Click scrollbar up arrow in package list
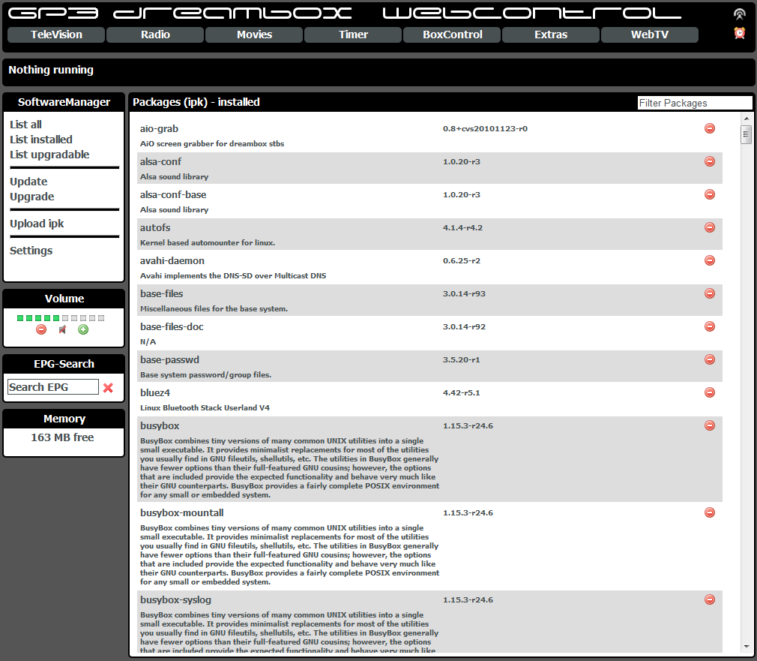The image size is (757, 661). [x=747, y=119]
